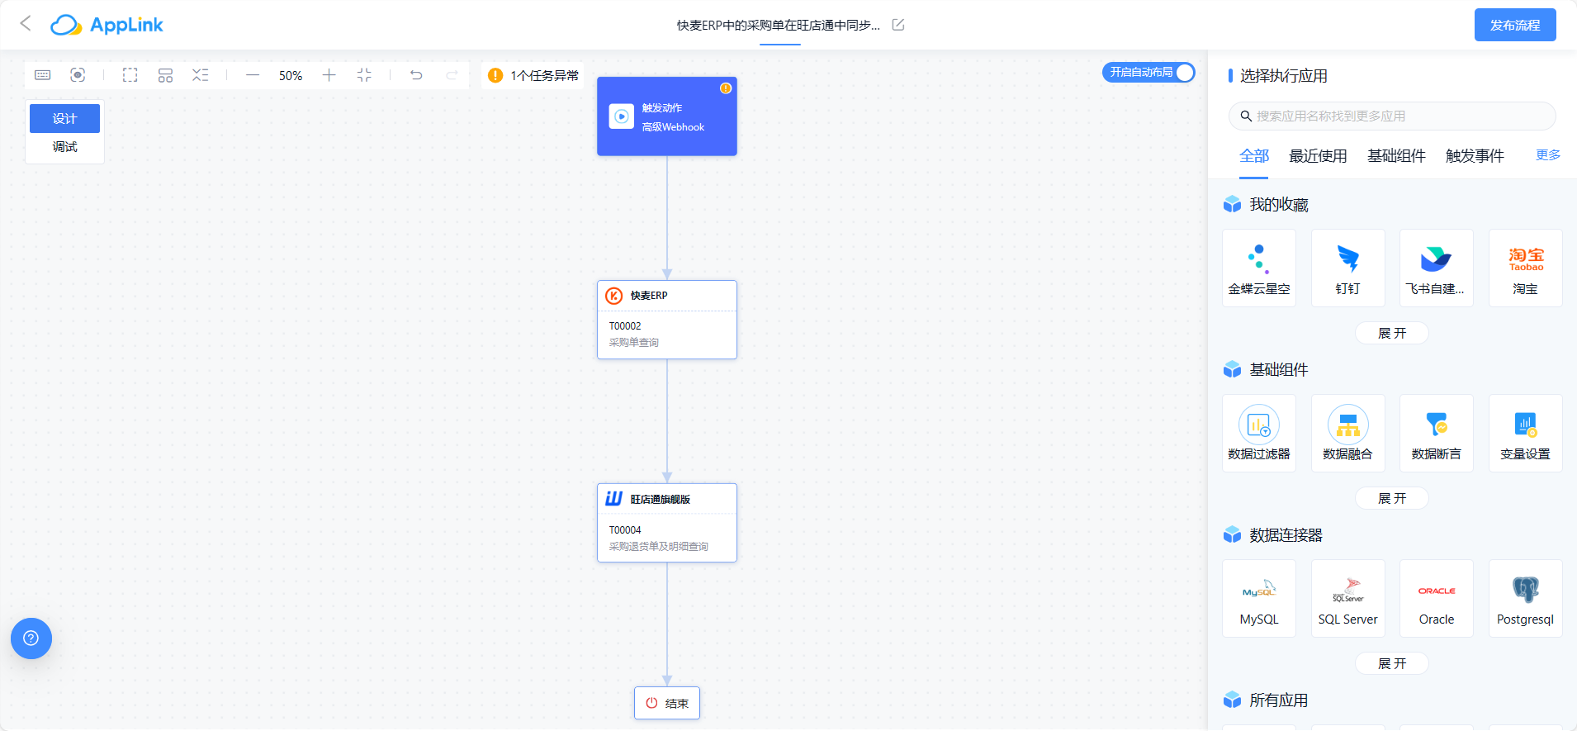The image size is (1577, 731).
Task: Select the 触发事件 tab
Action: pyautogui.click(x=1475, y=156)
